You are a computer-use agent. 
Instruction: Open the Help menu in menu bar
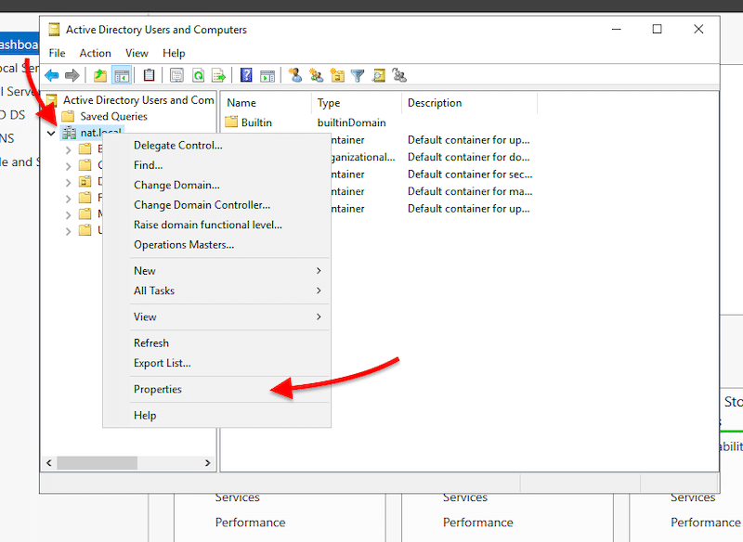174,53
